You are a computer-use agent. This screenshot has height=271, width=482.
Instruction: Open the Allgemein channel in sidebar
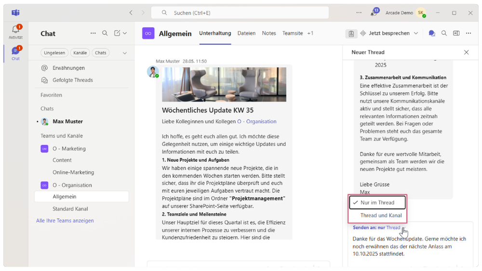pos(82,197)
